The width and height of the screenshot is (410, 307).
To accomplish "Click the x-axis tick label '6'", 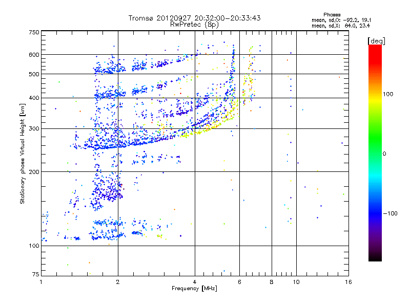I will [x=239, y=282].
